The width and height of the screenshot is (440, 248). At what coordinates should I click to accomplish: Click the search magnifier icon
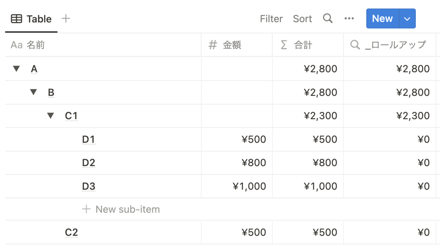pyautogui.click(x=327, y=18)
